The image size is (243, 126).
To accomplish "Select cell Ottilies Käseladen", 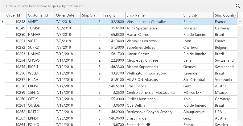I will click(154, 99).
